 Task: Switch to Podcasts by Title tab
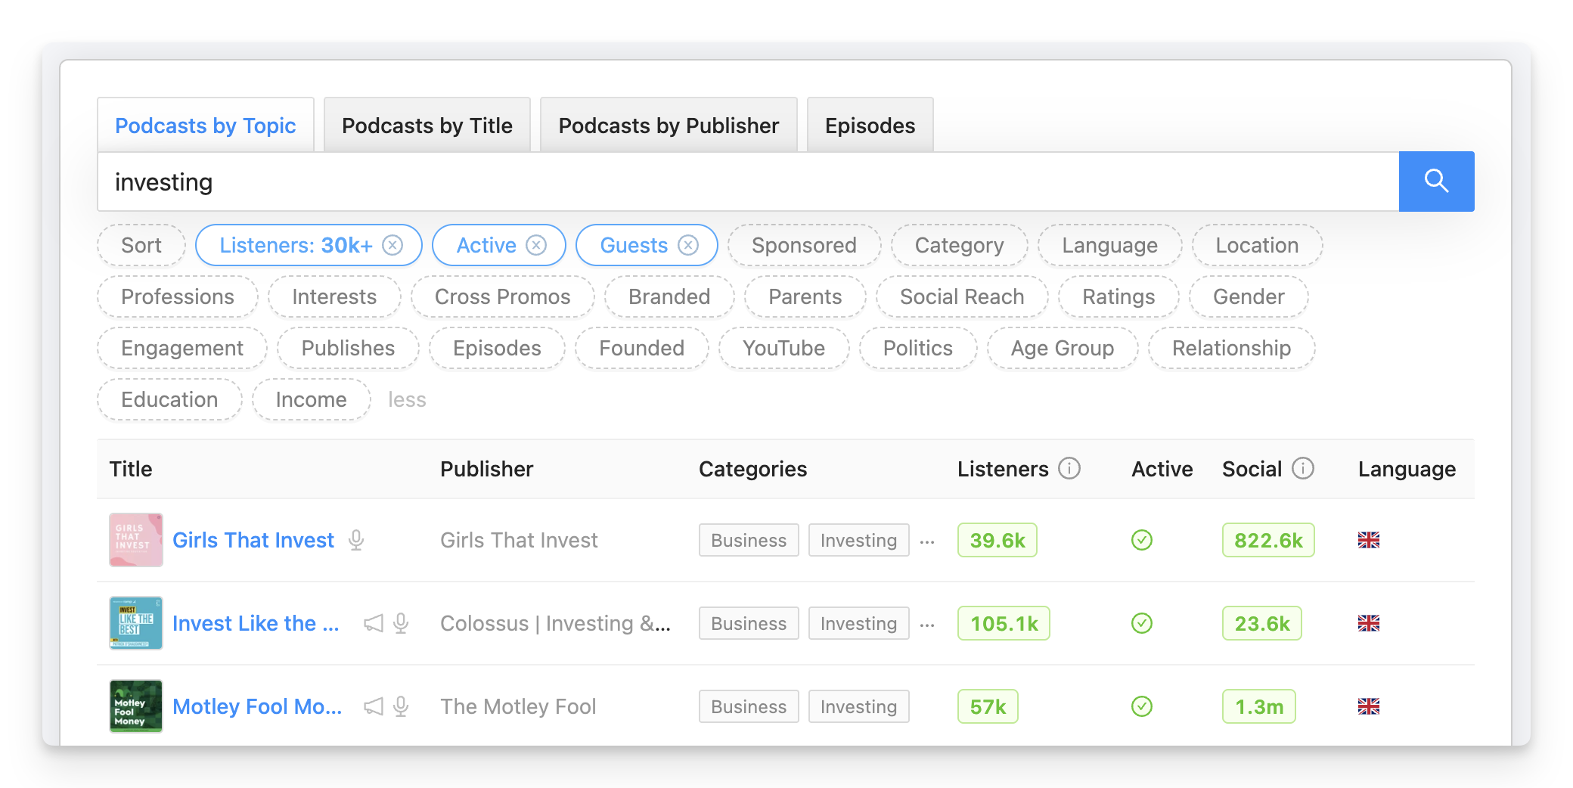(x=427, y=125)
